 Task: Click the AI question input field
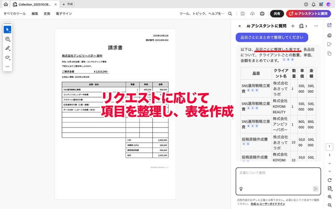click(x=278, y=176)
